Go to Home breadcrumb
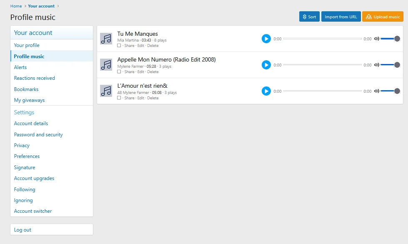Image resolution: width=408 pixels, height=244 pixels. pyautogui.click(x=16, y=6)
